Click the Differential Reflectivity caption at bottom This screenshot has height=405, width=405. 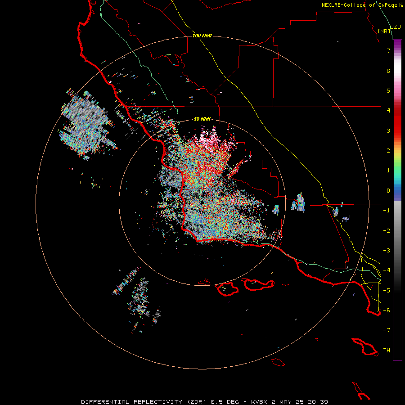tap(205, 402)
